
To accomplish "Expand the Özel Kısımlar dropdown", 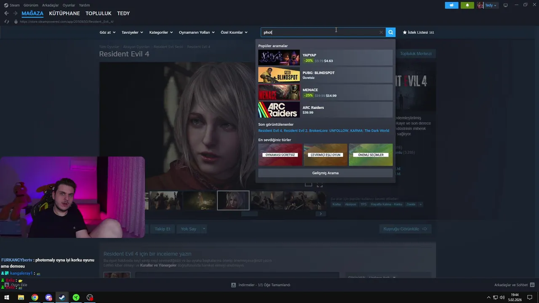I will [x=234, y=32].
